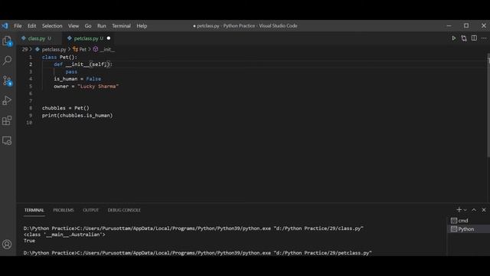The width and height of the screenshot is (490, 276).
Task: Open the View menu
Action: coord(73,26)
